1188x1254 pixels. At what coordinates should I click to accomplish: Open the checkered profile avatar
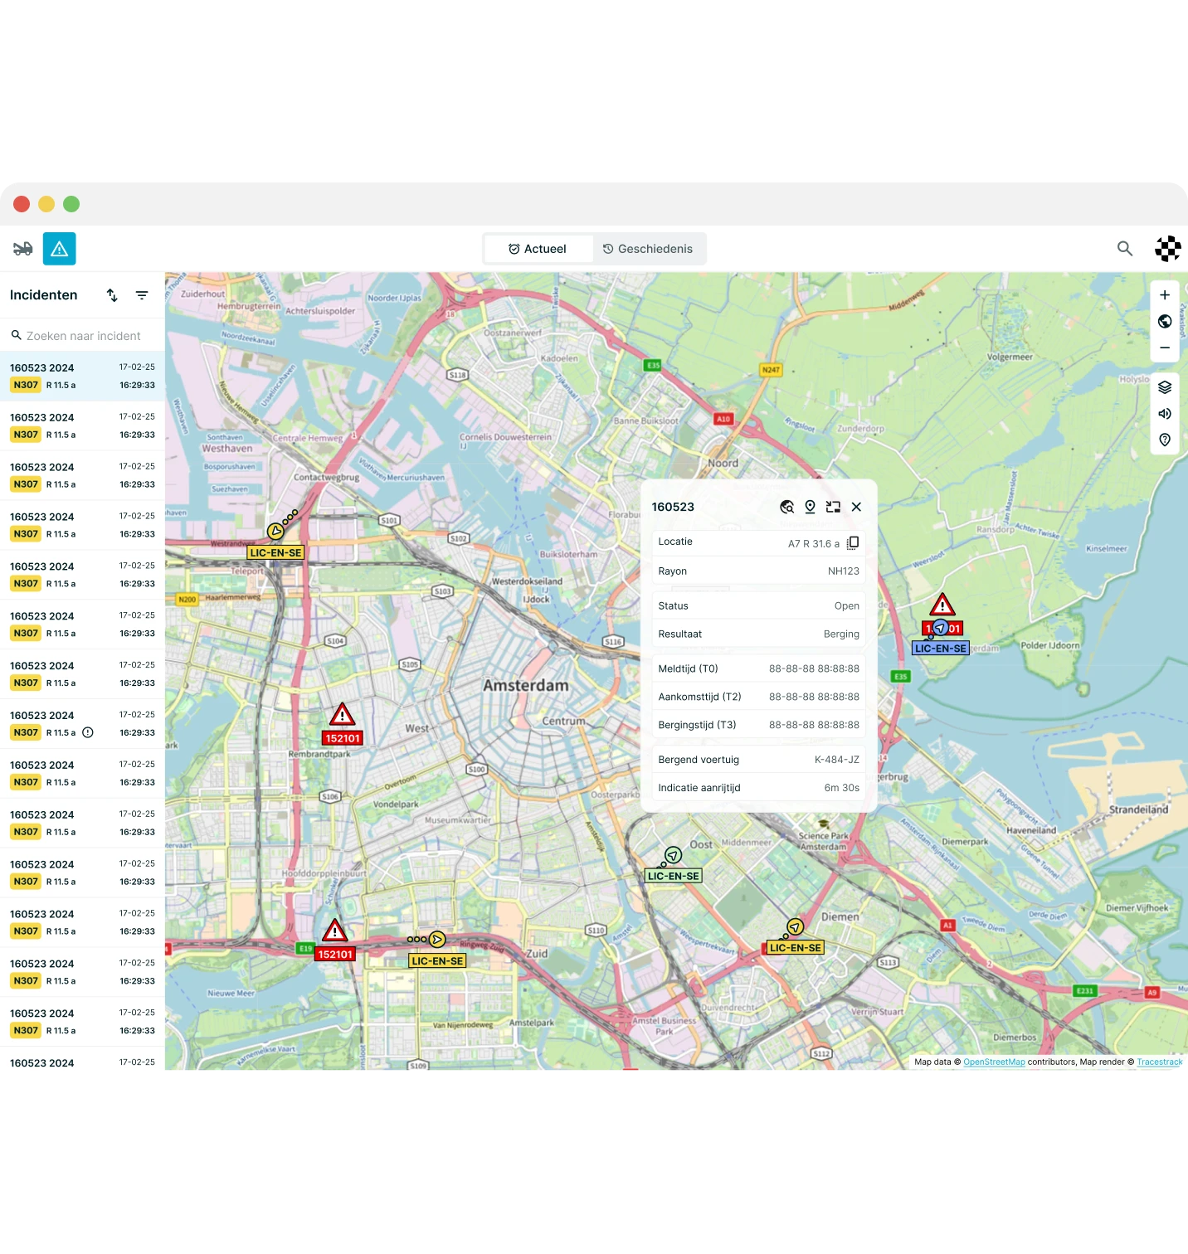(1167, 249)
